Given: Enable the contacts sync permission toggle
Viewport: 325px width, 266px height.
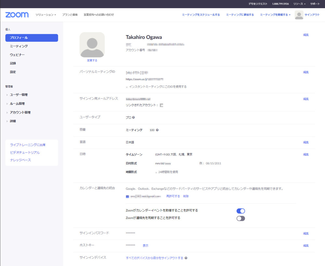Looking at the screenshot, I should click(240, 218).
